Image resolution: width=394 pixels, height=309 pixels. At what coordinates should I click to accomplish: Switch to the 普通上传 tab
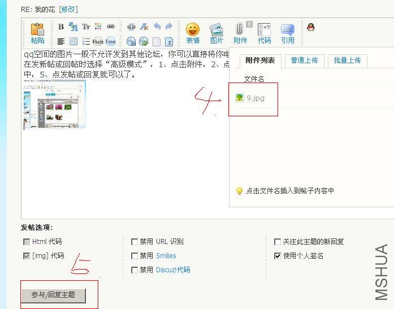point(304,60)
